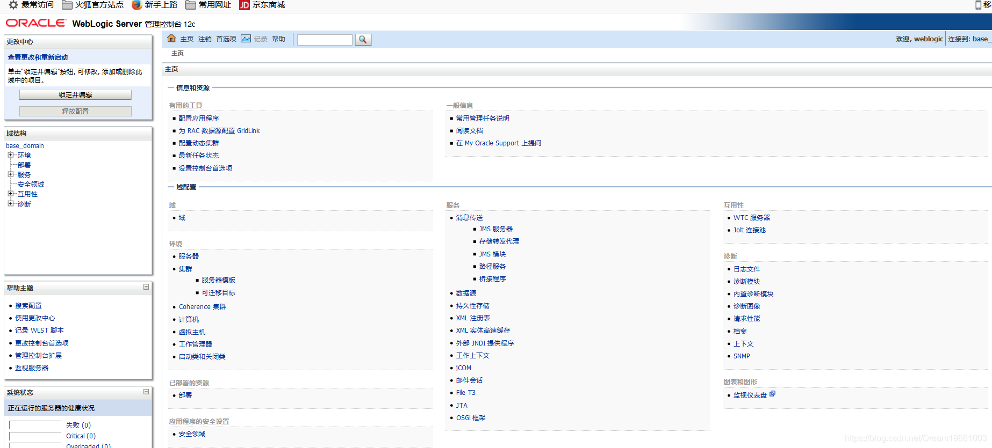Open 最新任务状态 link
This screenshot has width=992, height=448.
click(199, 155)
